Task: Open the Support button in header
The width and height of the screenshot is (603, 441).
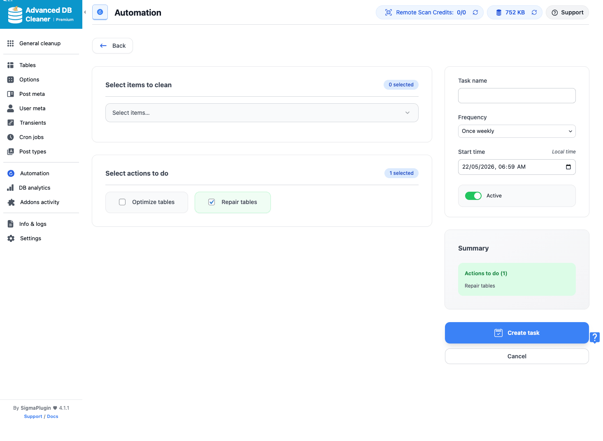Action: coord(567,12)
